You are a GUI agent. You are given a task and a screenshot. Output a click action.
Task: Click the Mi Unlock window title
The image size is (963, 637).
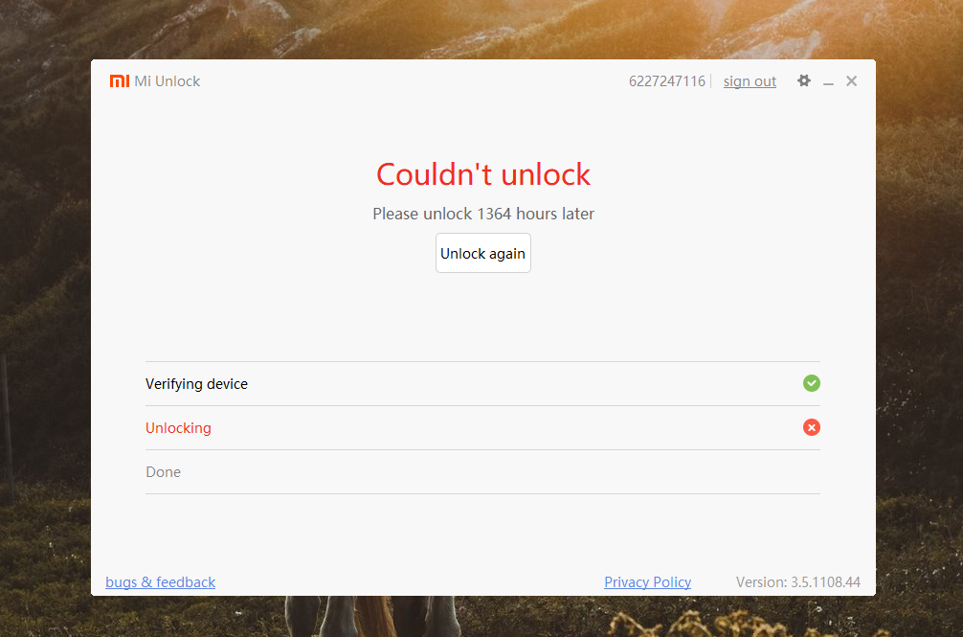pyautogui.click(x=168, y=81)
